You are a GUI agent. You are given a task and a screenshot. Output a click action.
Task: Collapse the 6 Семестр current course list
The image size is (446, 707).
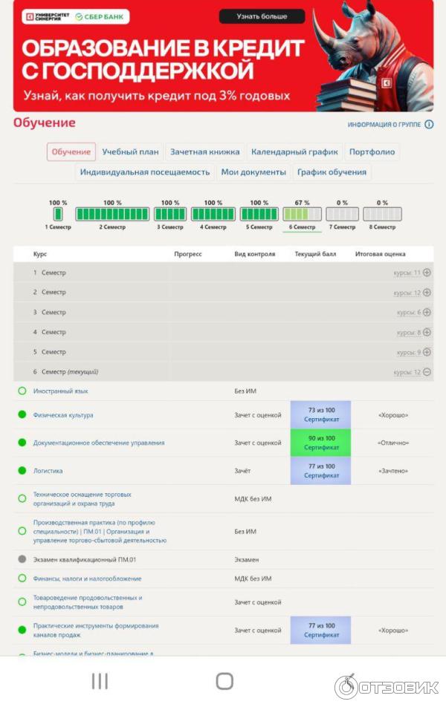coord(427,372)
